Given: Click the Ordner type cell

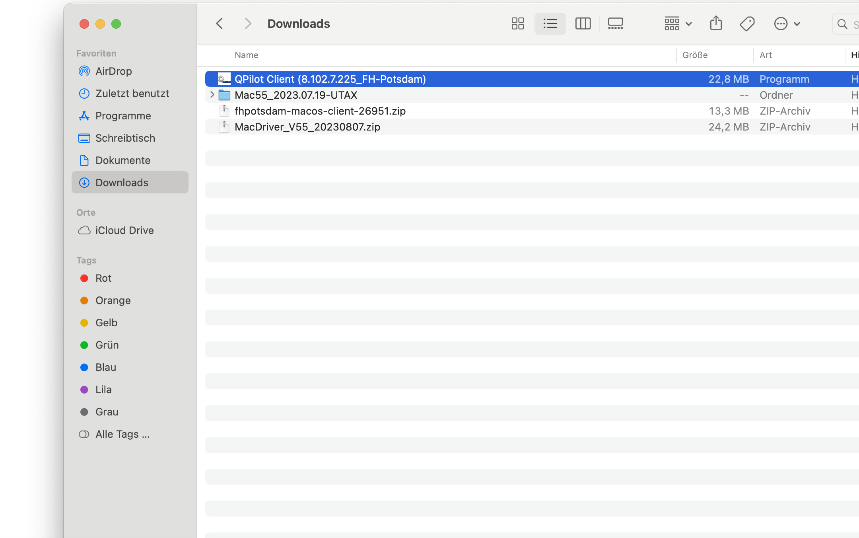Looking at the screenshot, I should coord(776,95).
